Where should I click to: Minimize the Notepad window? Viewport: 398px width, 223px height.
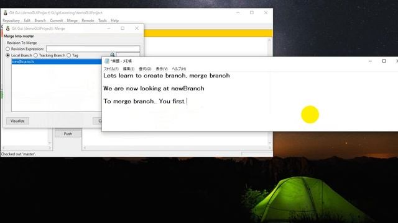371,61
